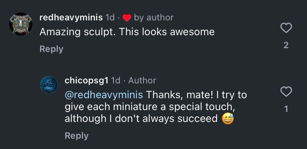View the 2 likes count
The image size is (307, 149).
(x=286, y=45)
